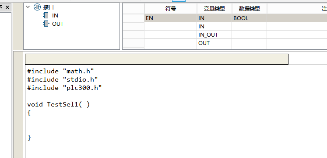Click the blank title bar above the code
Viewport: 327px width, 158px height.
click(157, 59)
